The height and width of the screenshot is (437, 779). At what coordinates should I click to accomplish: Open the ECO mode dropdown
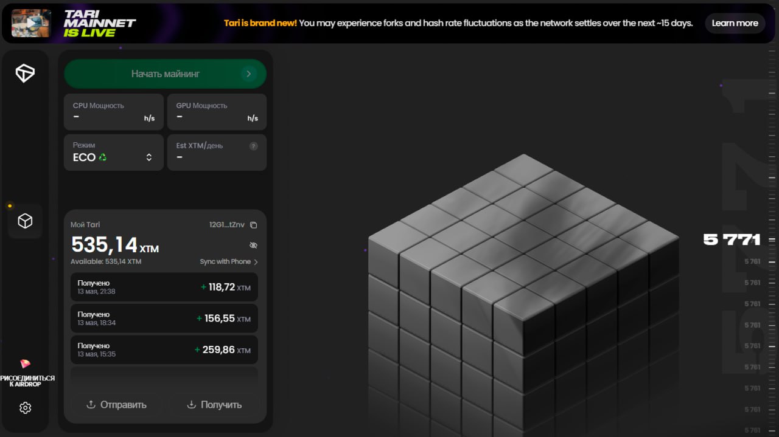[114, 152]
